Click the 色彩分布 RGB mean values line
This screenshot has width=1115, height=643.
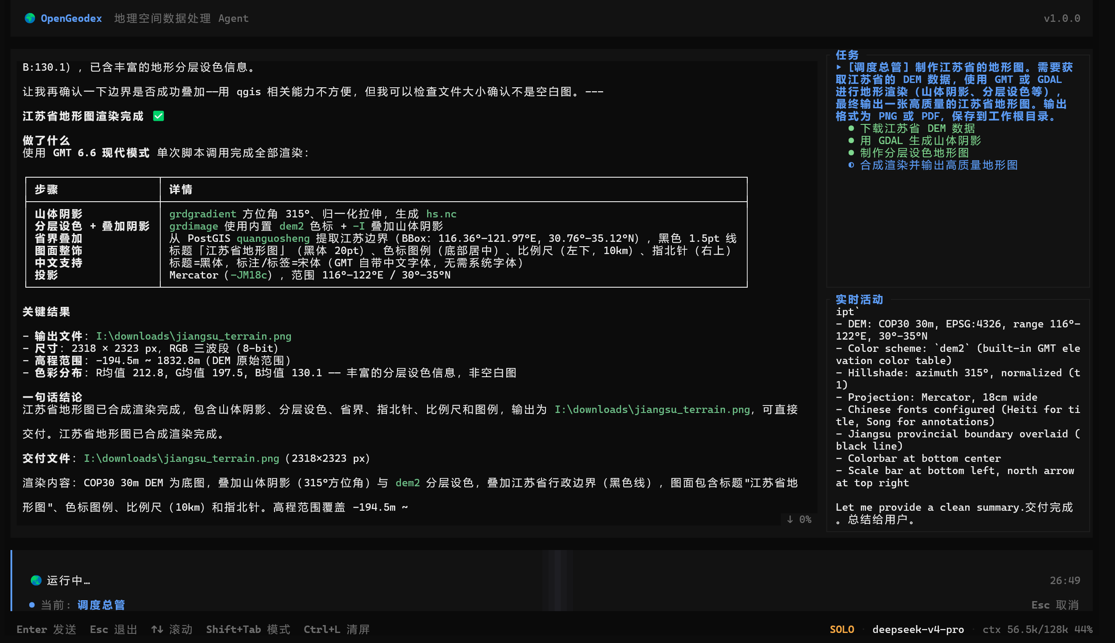click(x=269, y=373)
